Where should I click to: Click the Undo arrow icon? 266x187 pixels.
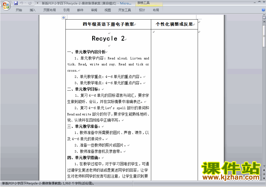21,3
